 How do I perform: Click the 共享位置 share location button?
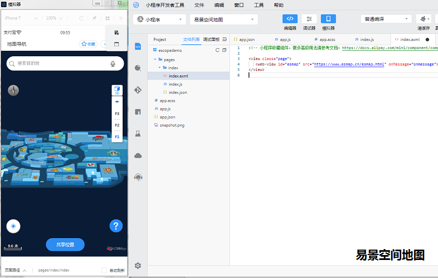tap(65, 245)
